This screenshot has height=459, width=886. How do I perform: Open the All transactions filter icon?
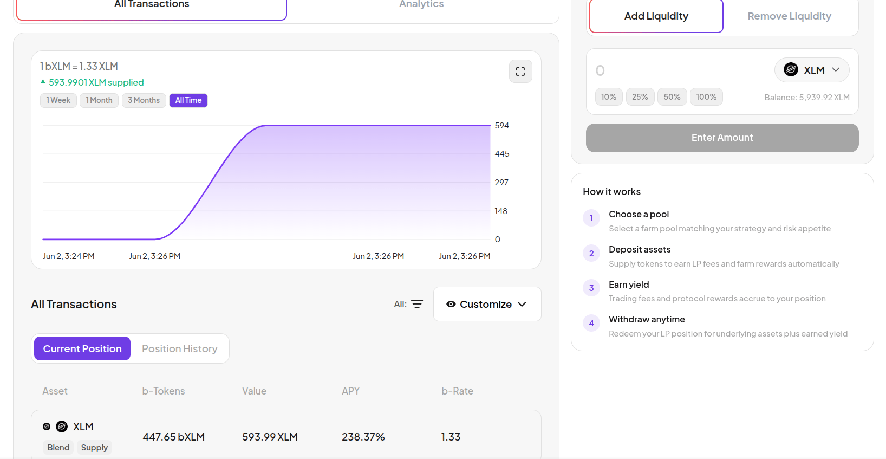tap(417, 304)
